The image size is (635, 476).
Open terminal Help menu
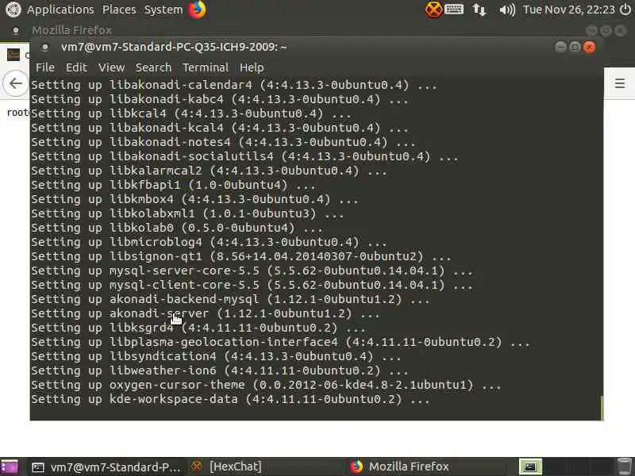tap(252, 67)
